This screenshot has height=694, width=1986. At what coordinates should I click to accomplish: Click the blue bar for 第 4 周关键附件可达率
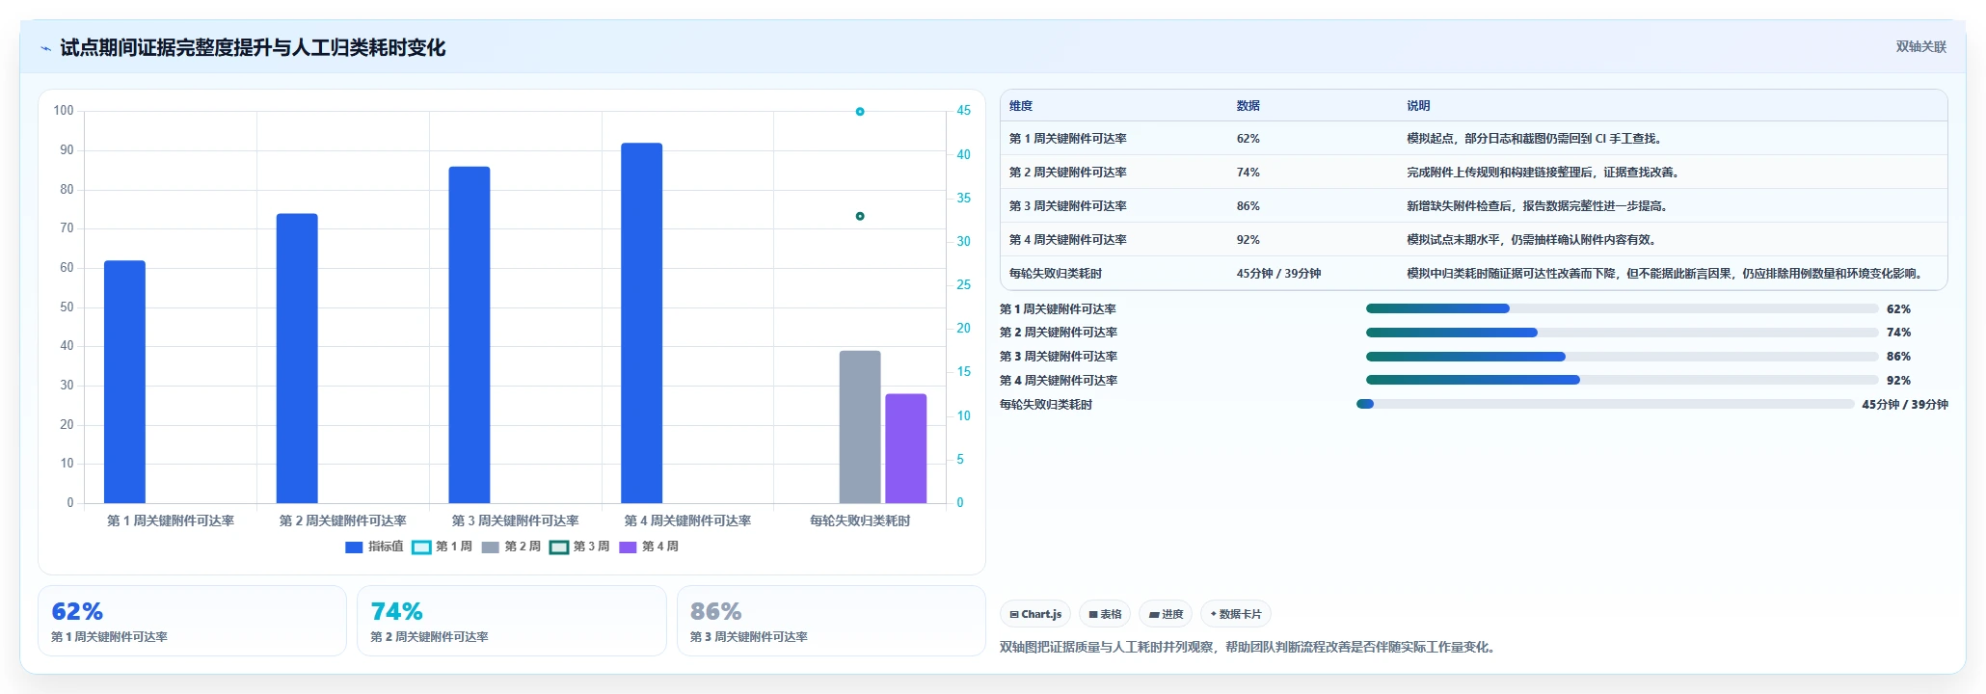click(x=642, y=323)
